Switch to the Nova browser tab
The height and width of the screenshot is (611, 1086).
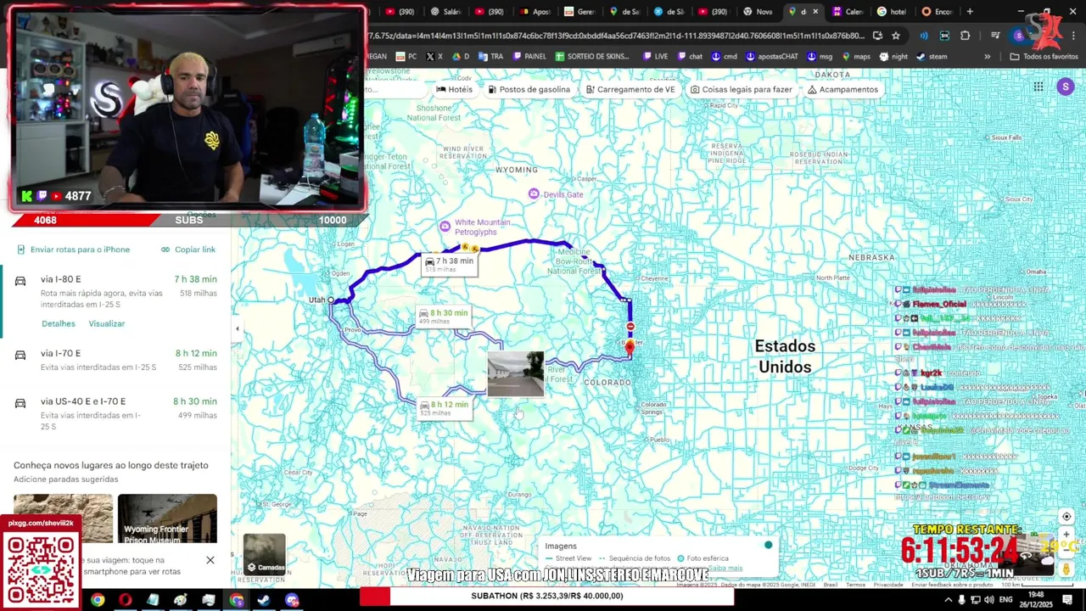(x=758, y=12)
